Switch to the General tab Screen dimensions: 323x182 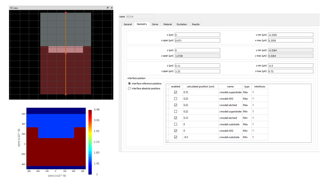[128, 24]
